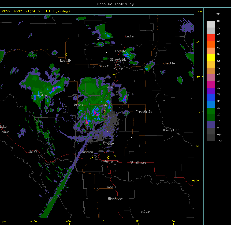Select the slate purple swatch below 10 dBZ

click(x=211, y=125)
